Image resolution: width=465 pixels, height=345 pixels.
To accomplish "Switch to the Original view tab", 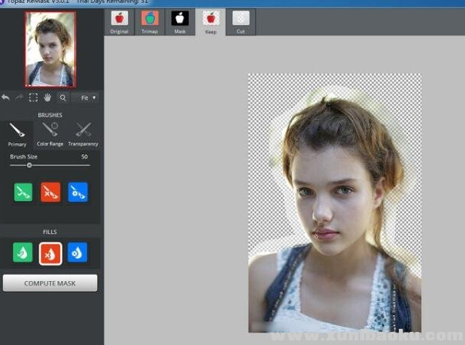I will [119, 22].
